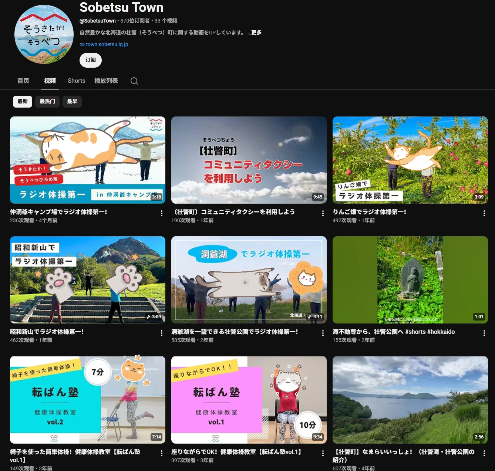
Task: Open more options for 椅子を使った簡単体操 video
Action: pyautogui.click(x=162, y=453)
